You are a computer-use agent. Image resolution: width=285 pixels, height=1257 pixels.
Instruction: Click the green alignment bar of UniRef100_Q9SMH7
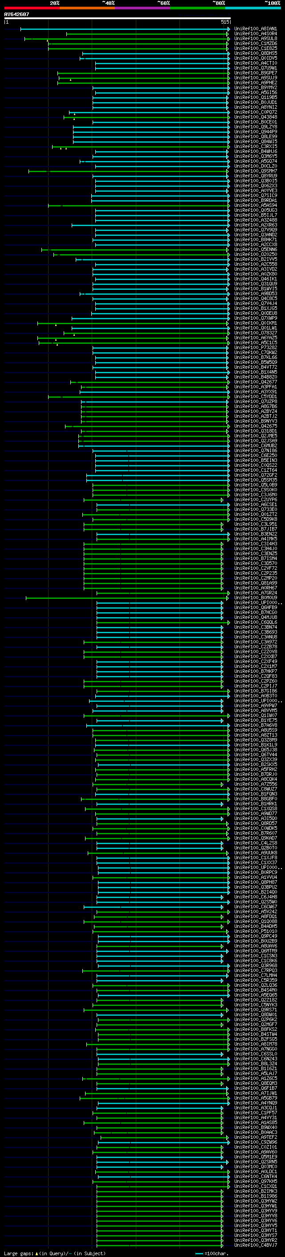click(x=128, y=171)
